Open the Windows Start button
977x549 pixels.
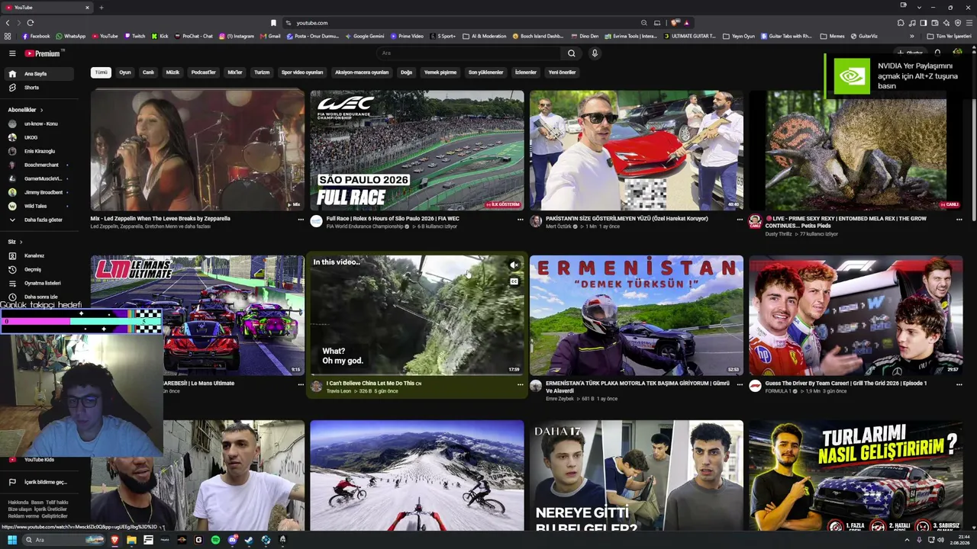coord(12,540)
